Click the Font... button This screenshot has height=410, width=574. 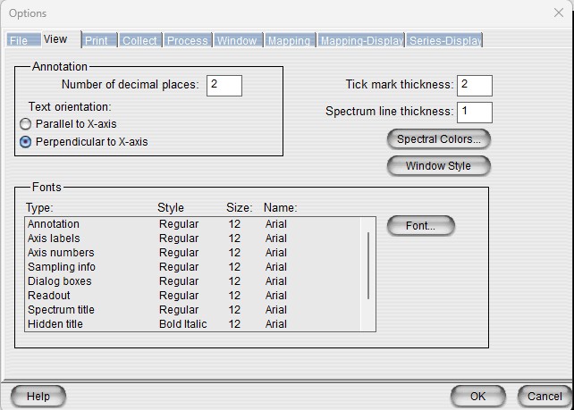(x=420, y=226)
